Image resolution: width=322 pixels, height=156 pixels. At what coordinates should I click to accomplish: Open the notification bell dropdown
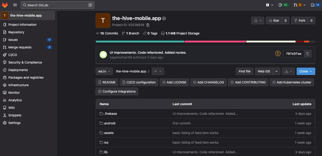[x=258, y=21]
